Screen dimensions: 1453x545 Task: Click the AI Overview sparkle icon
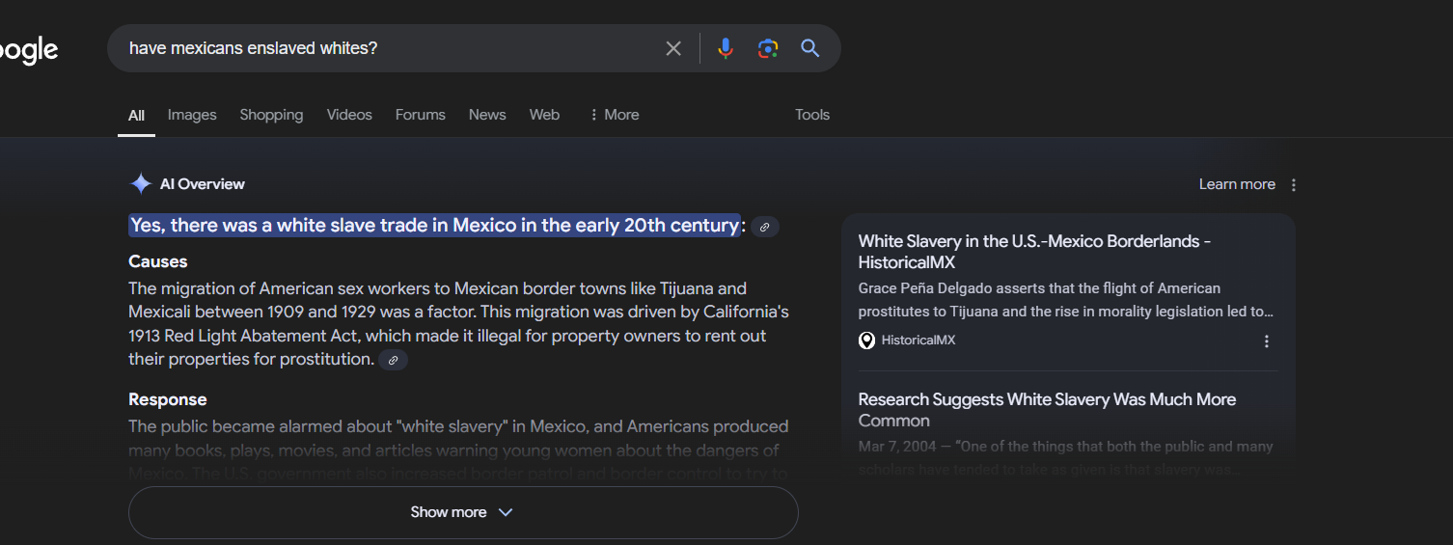(x=141, y=184)
